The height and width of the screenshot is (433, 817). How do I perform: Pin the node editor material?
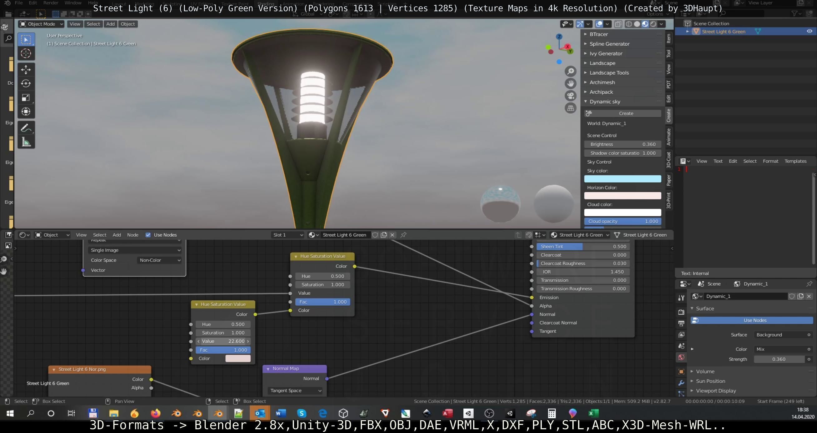pyautogui.click(x=403, y=235)
